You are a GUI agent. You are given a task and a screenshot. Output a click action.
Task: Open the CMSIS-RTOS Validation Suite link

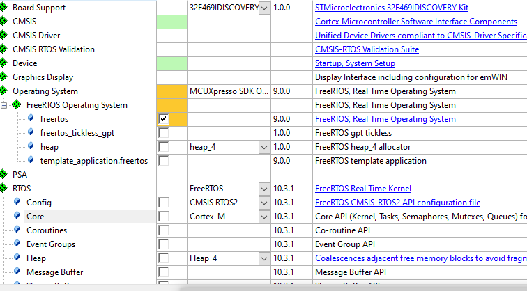[x=367, y=49]
